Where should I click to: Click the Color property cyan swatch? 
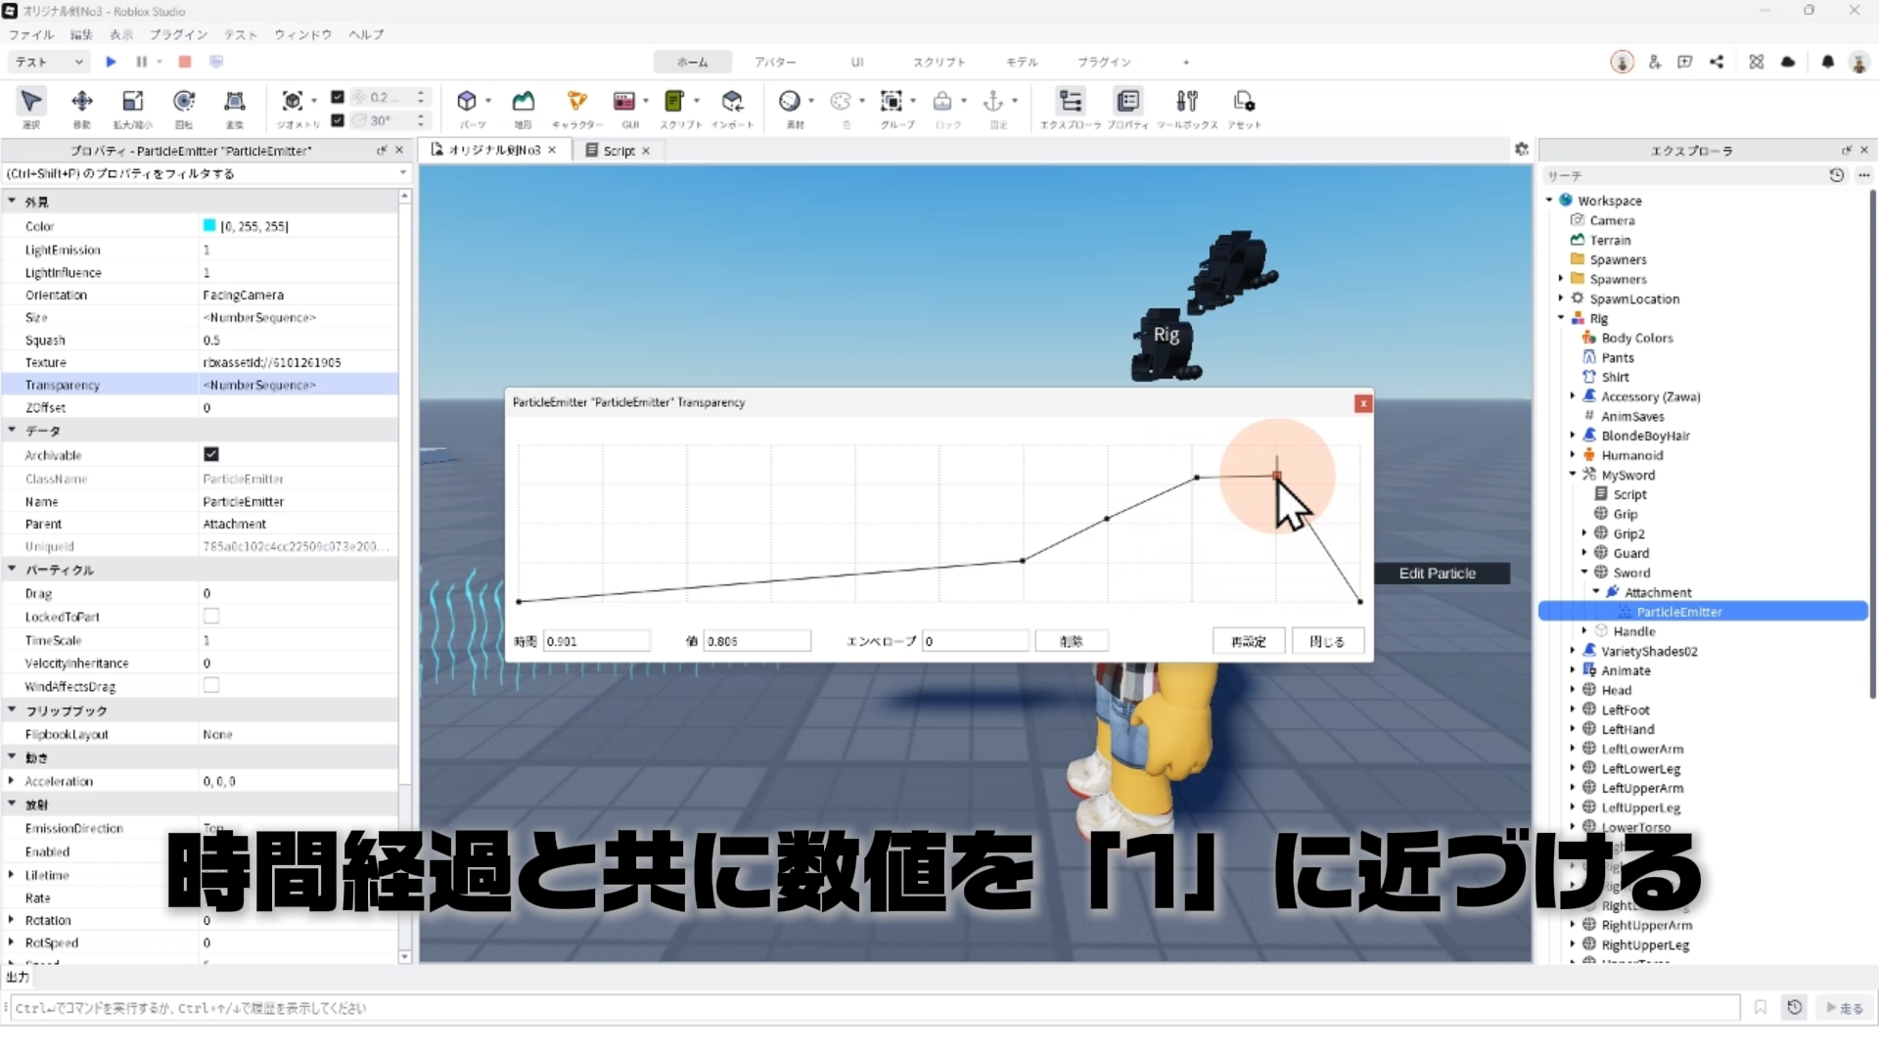tap(209, 226)
